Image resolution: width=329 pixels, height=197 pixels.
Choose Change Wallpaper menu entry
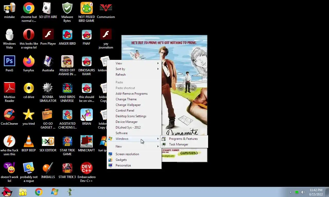click(x=134, y=105)
